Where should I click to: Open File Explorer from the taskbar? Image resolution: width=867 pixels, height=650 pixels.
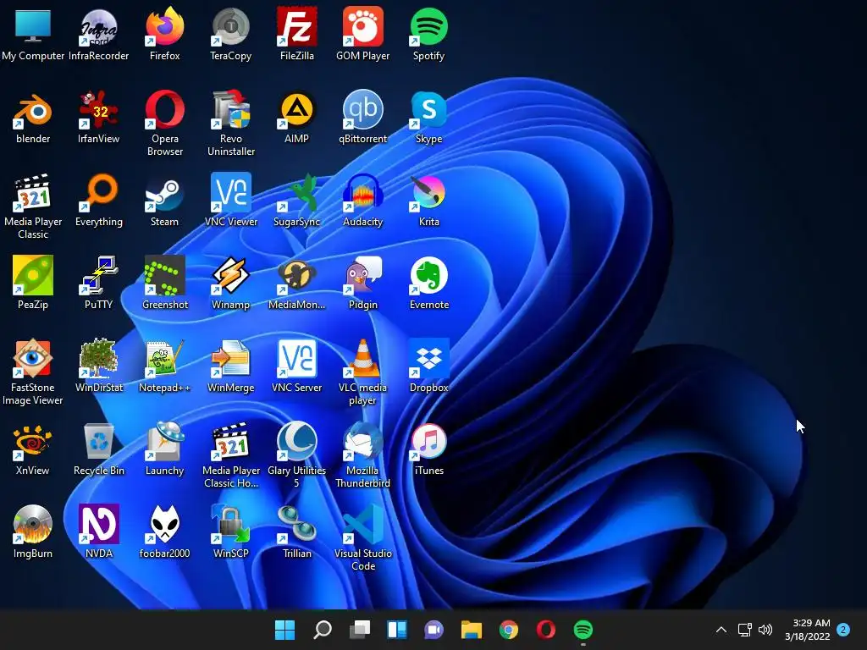click(471, 630)
